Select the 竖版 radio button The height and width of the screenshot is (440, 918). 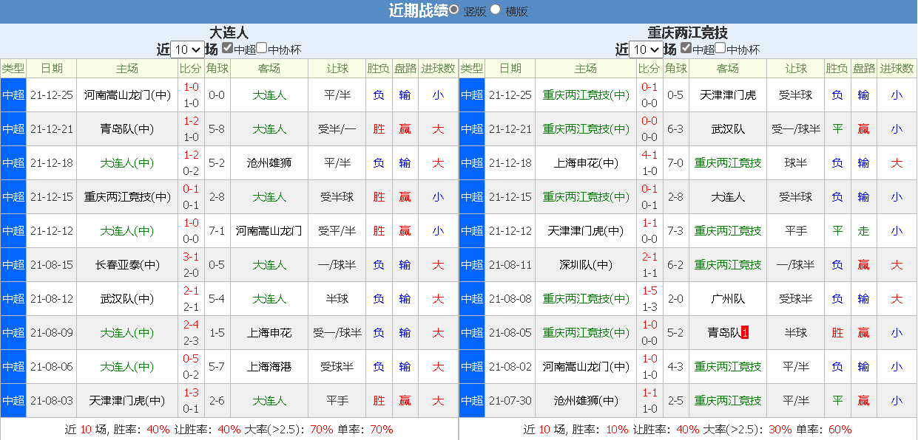[x=454, y=10]
